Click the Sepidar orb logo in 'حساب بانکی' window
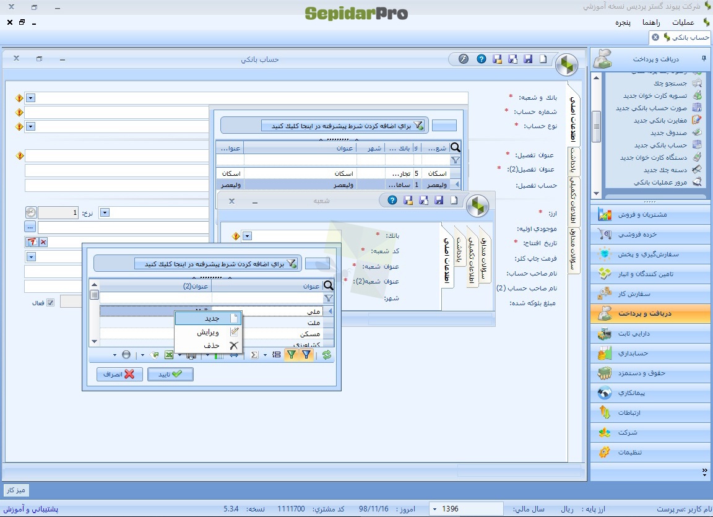The image size is (713, 517). click(566, 65)
